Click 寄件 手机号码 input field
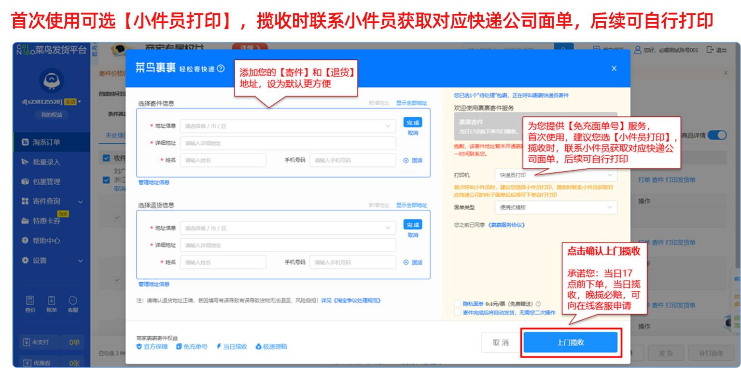The width and height of the screenshot is (741, 368). [x=352, y=160]
